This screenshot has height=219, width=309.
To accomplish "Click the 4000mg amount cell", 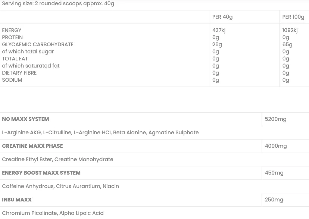I will (x=276, y=146).
